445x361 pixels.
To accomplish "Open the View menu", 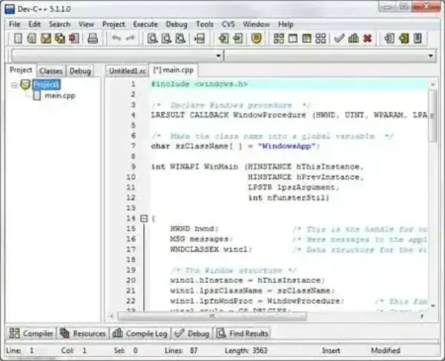I will click(86, 25).
